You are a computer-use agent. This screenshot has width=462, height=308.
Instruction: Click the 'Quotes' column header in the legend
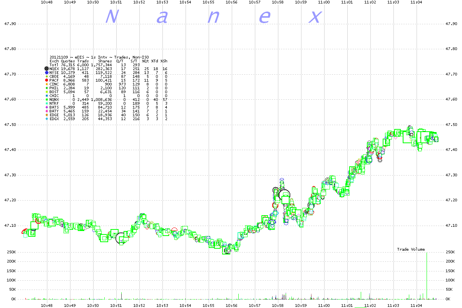68,61
